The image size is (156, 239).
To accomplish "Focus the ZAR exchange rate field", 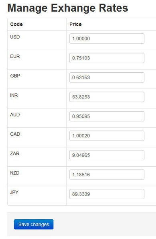I will [x=107, y=155].
